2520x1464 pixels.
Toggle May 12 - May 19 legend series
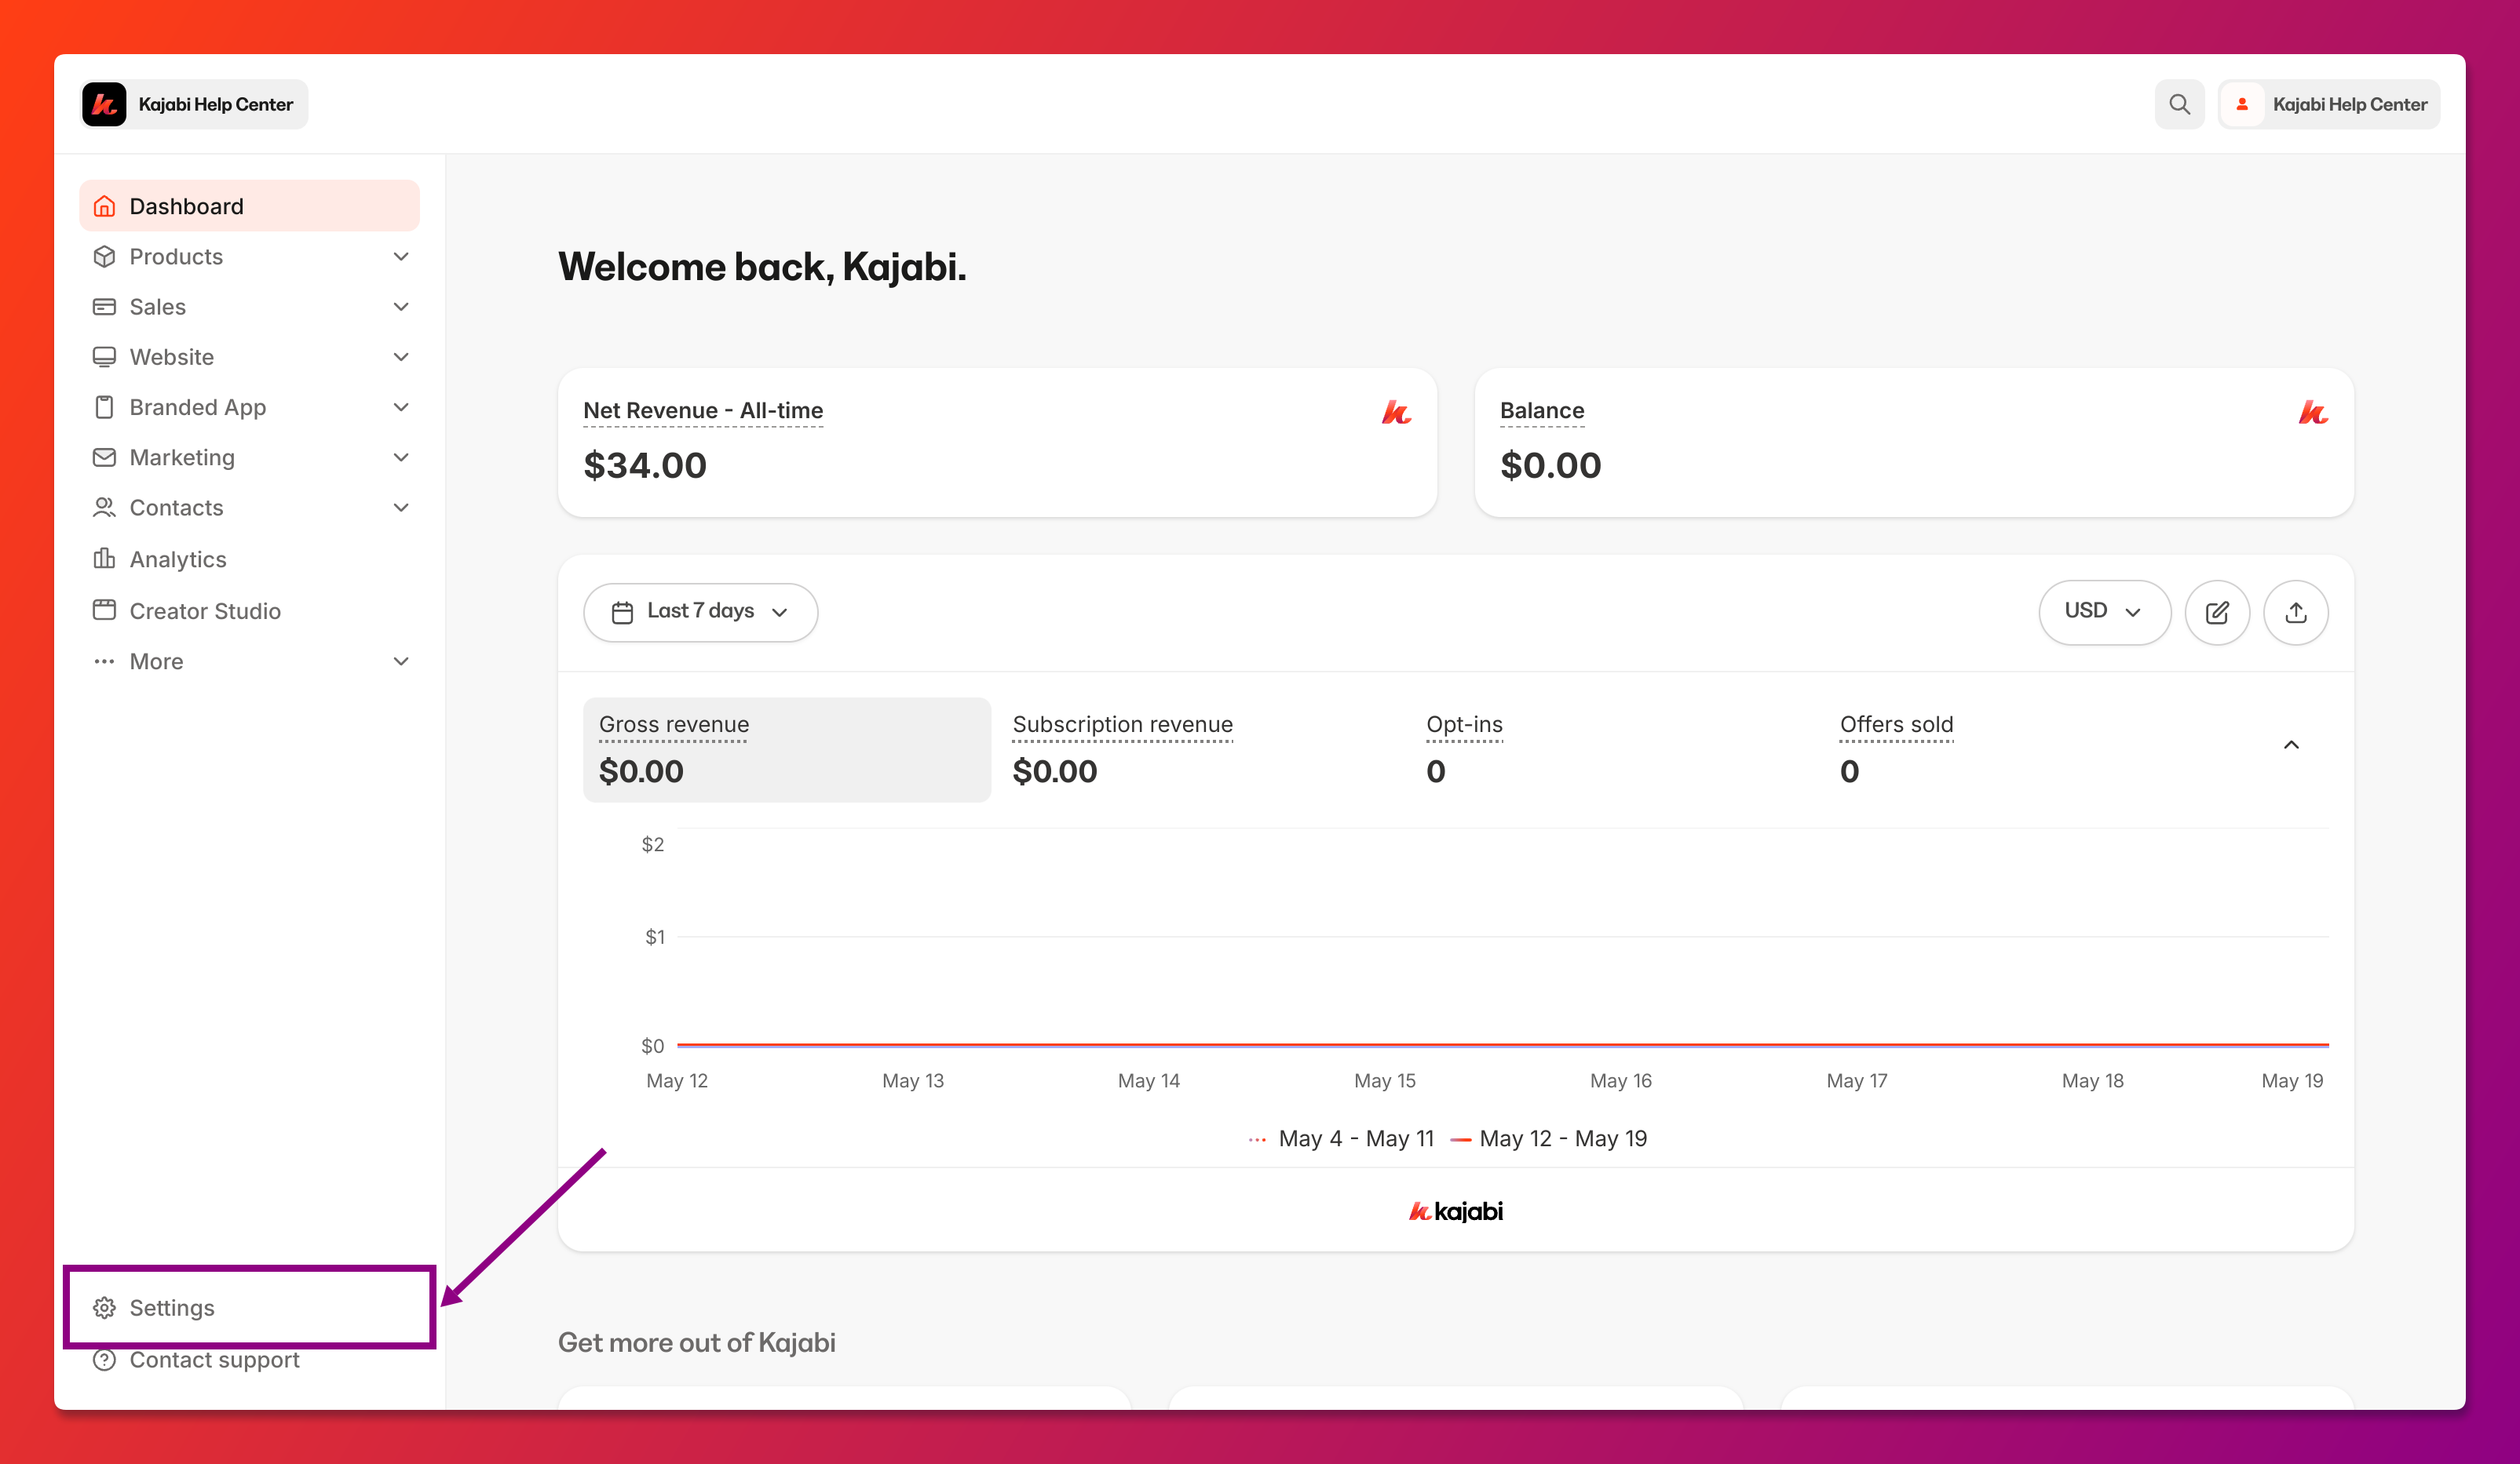point(1549,1138)
